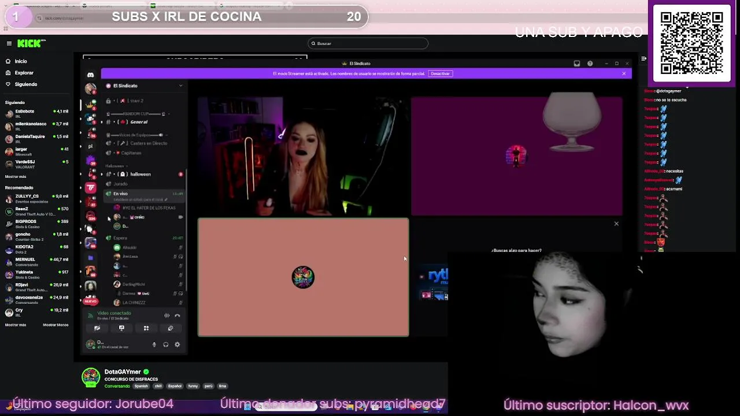Screen dimensions: 740x416
Task: Open MERNUEL recommended channel
Action: coord(36,262)
